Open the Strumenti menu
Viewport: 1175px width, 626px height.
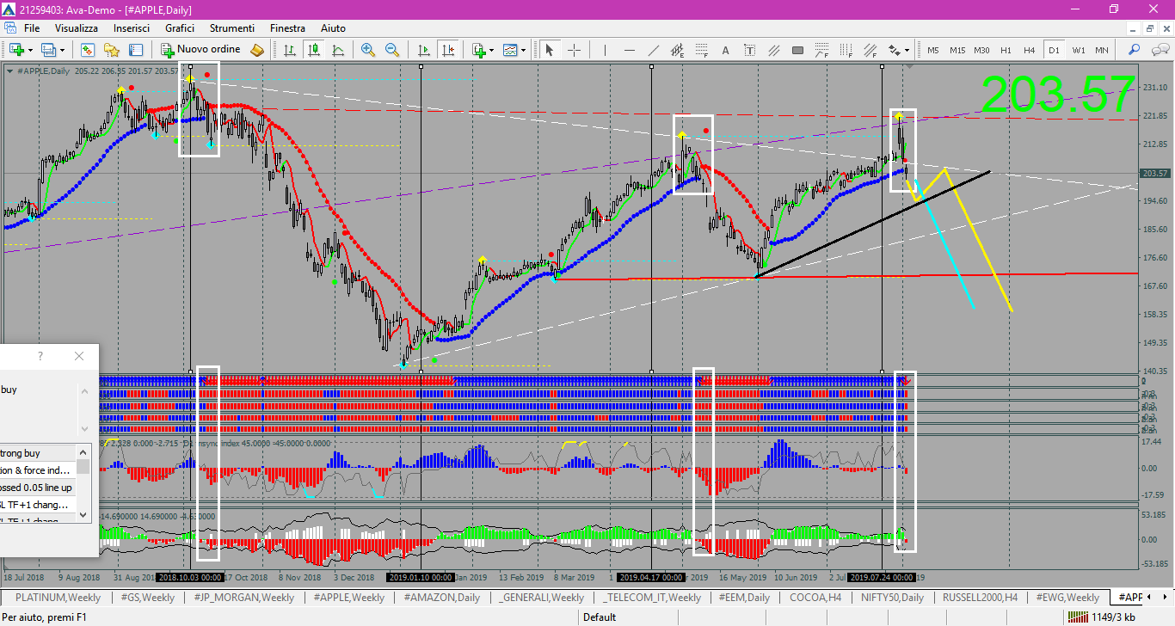click(x=232, y=28)
